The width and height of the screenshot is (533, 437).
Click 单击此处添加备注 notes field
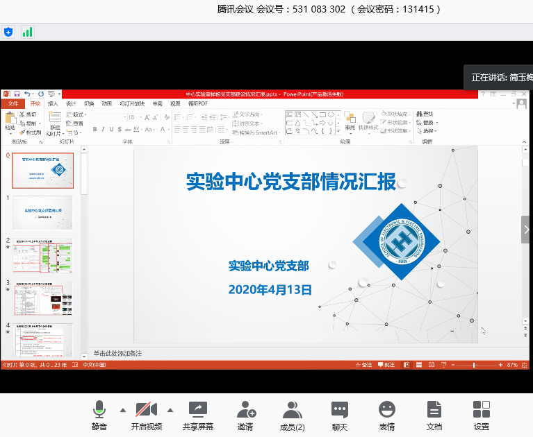[117, 353]
